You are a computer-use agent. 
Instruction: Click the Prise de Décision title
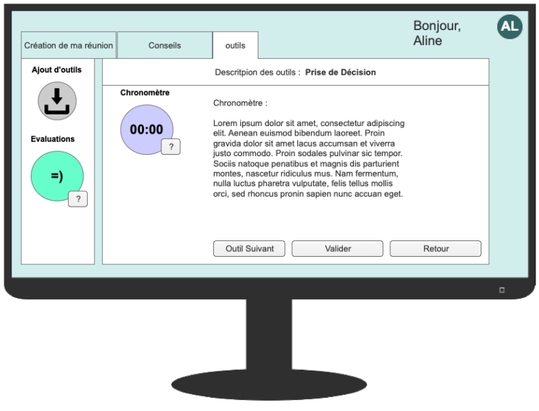coord(340,72)
